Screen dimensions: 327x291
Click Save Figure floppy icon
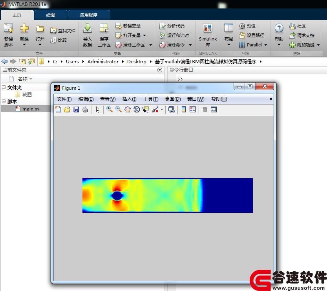[76, 109]
